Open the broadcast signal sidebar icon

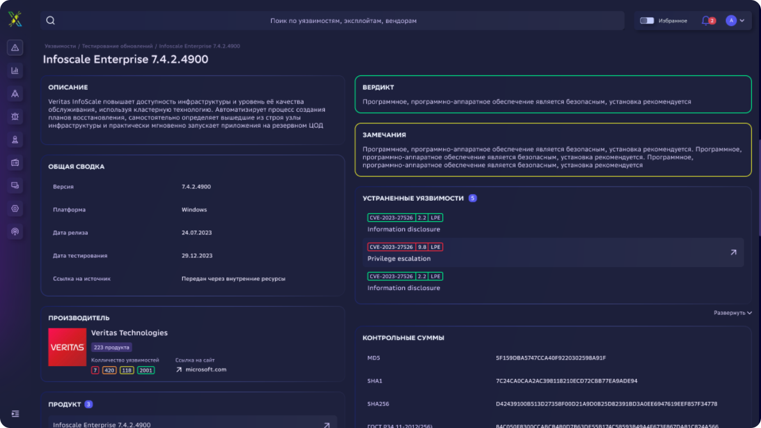15,232
